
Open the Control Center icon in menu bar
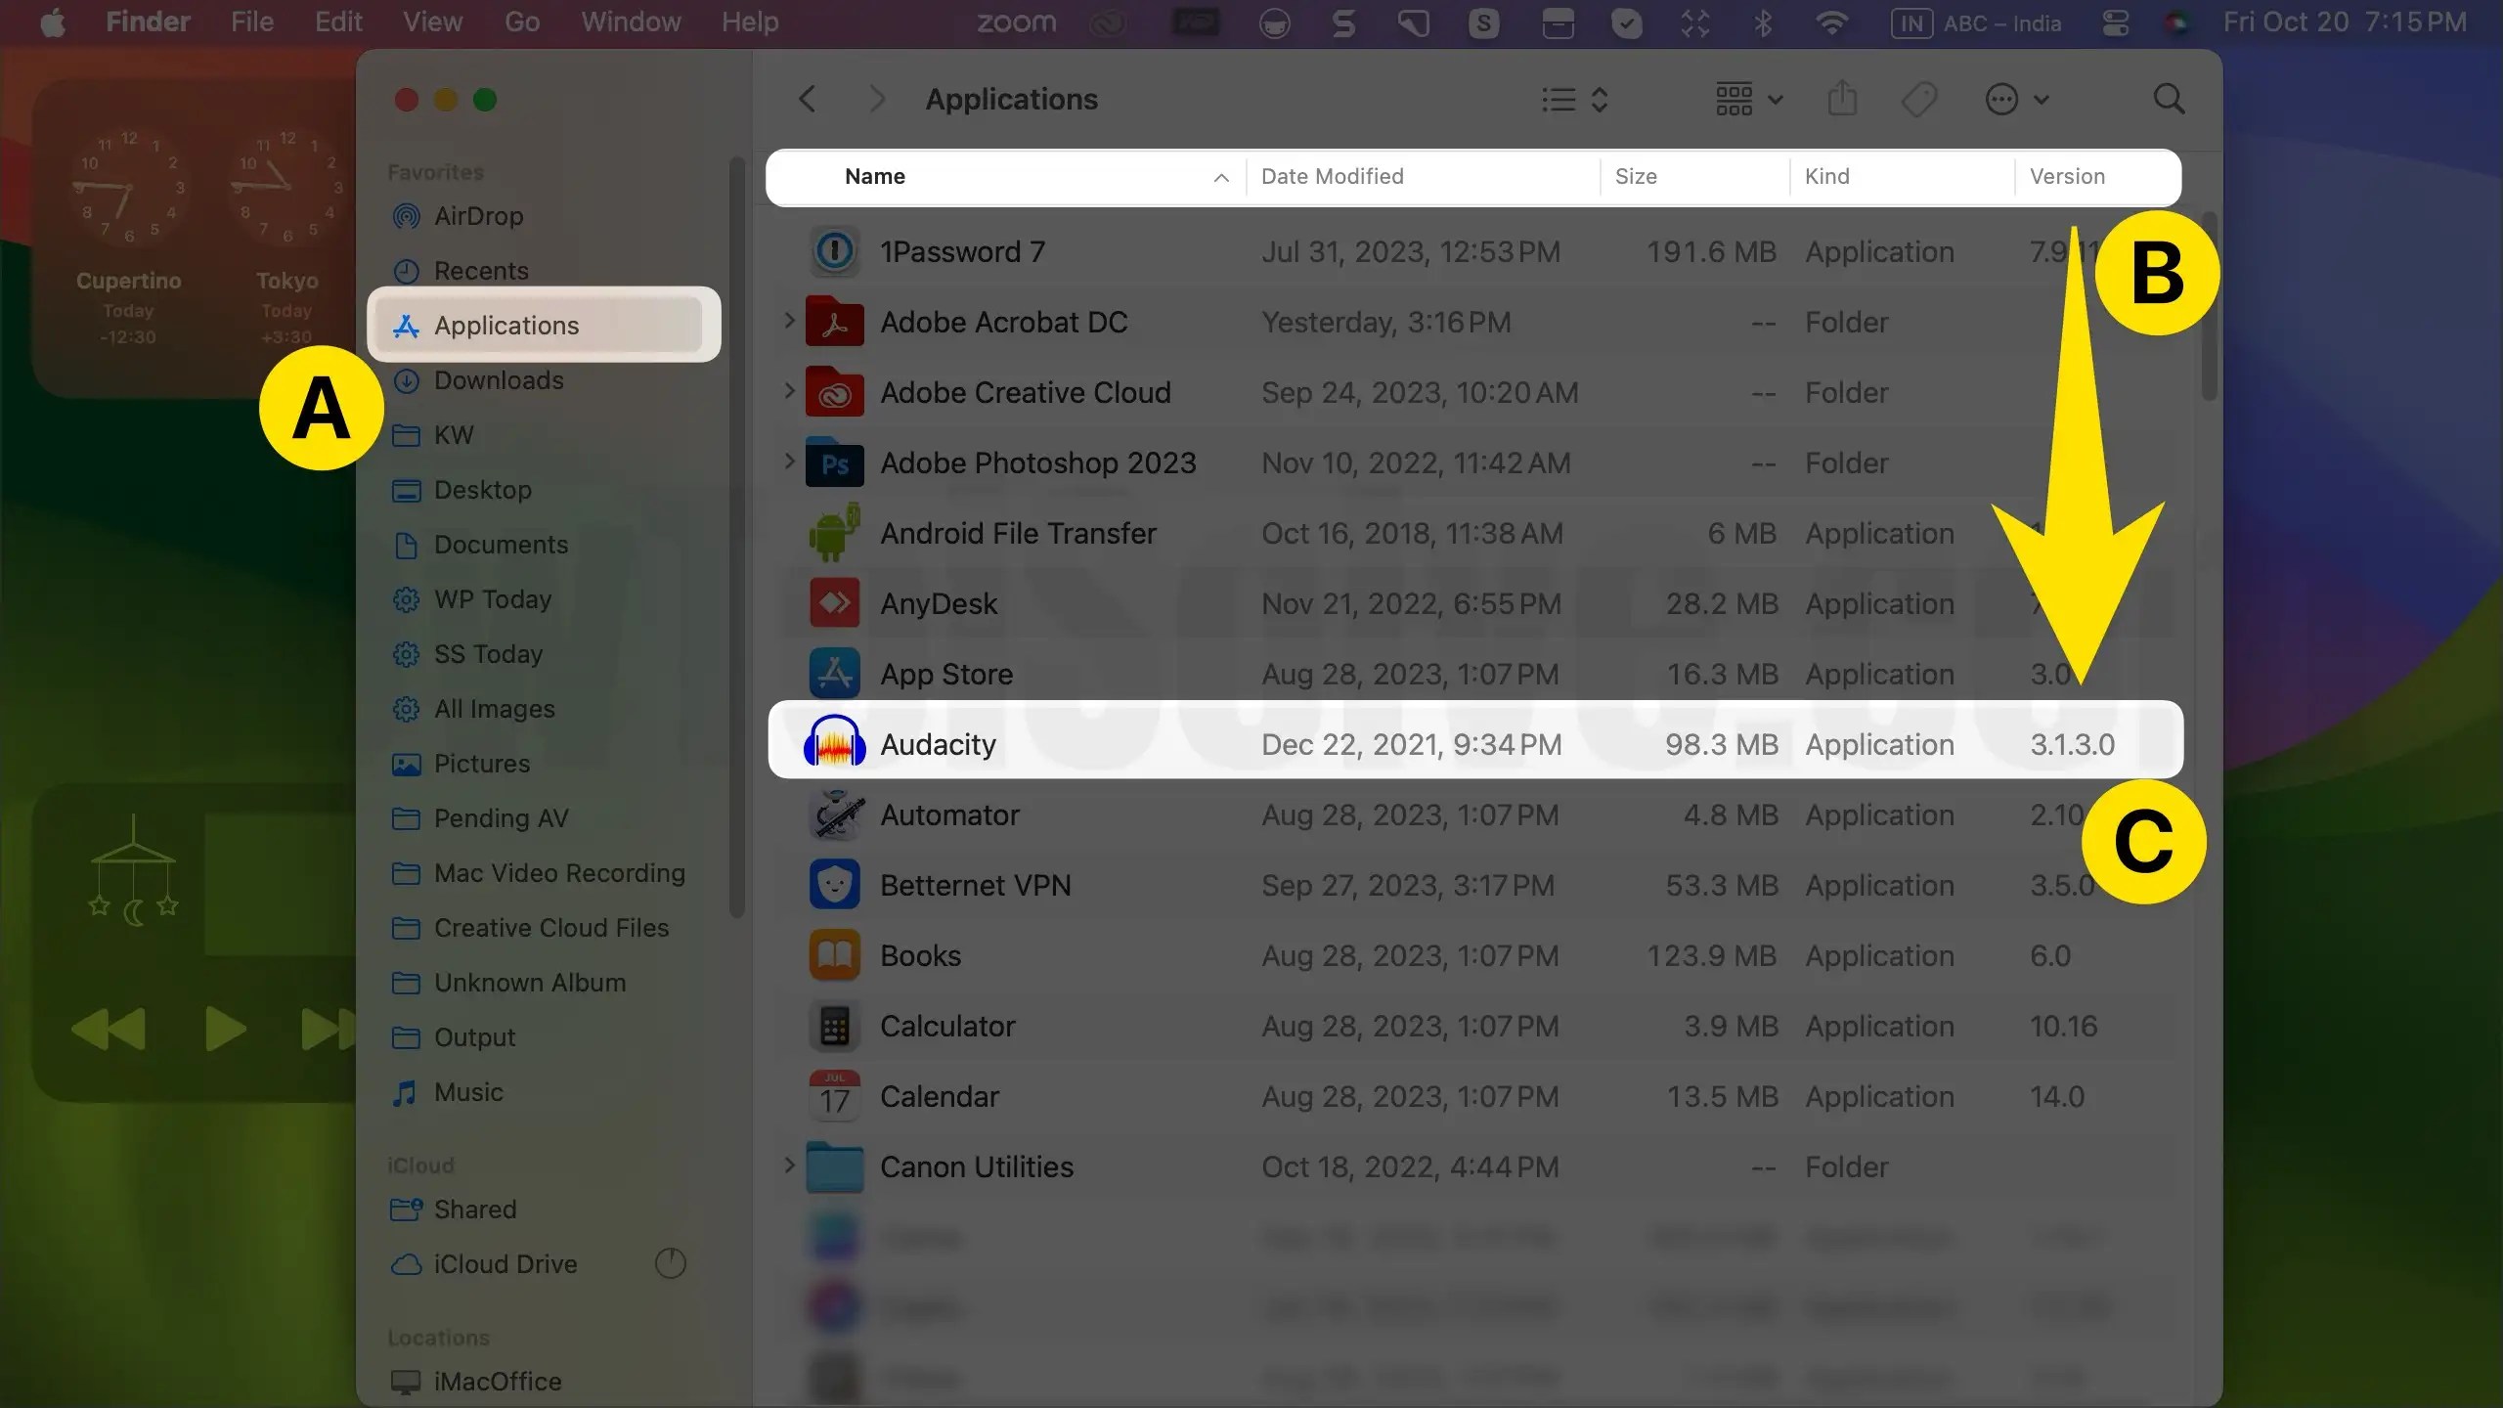click(x=2116, y=22)
